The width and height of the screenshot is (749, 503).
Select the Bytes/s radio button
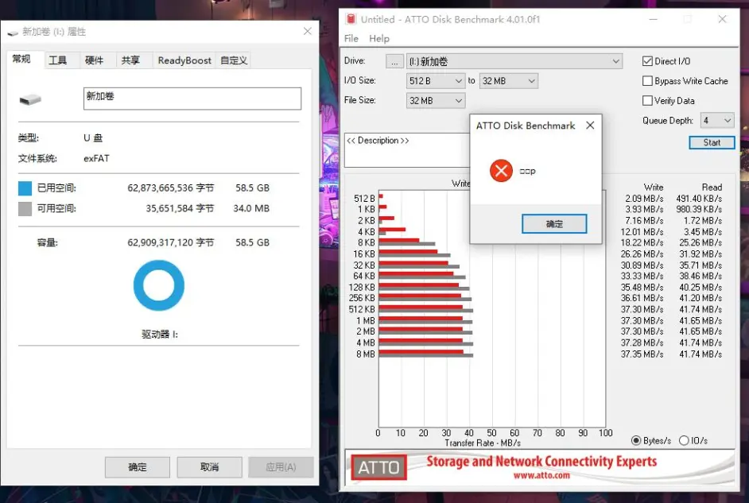pos(636,440)
